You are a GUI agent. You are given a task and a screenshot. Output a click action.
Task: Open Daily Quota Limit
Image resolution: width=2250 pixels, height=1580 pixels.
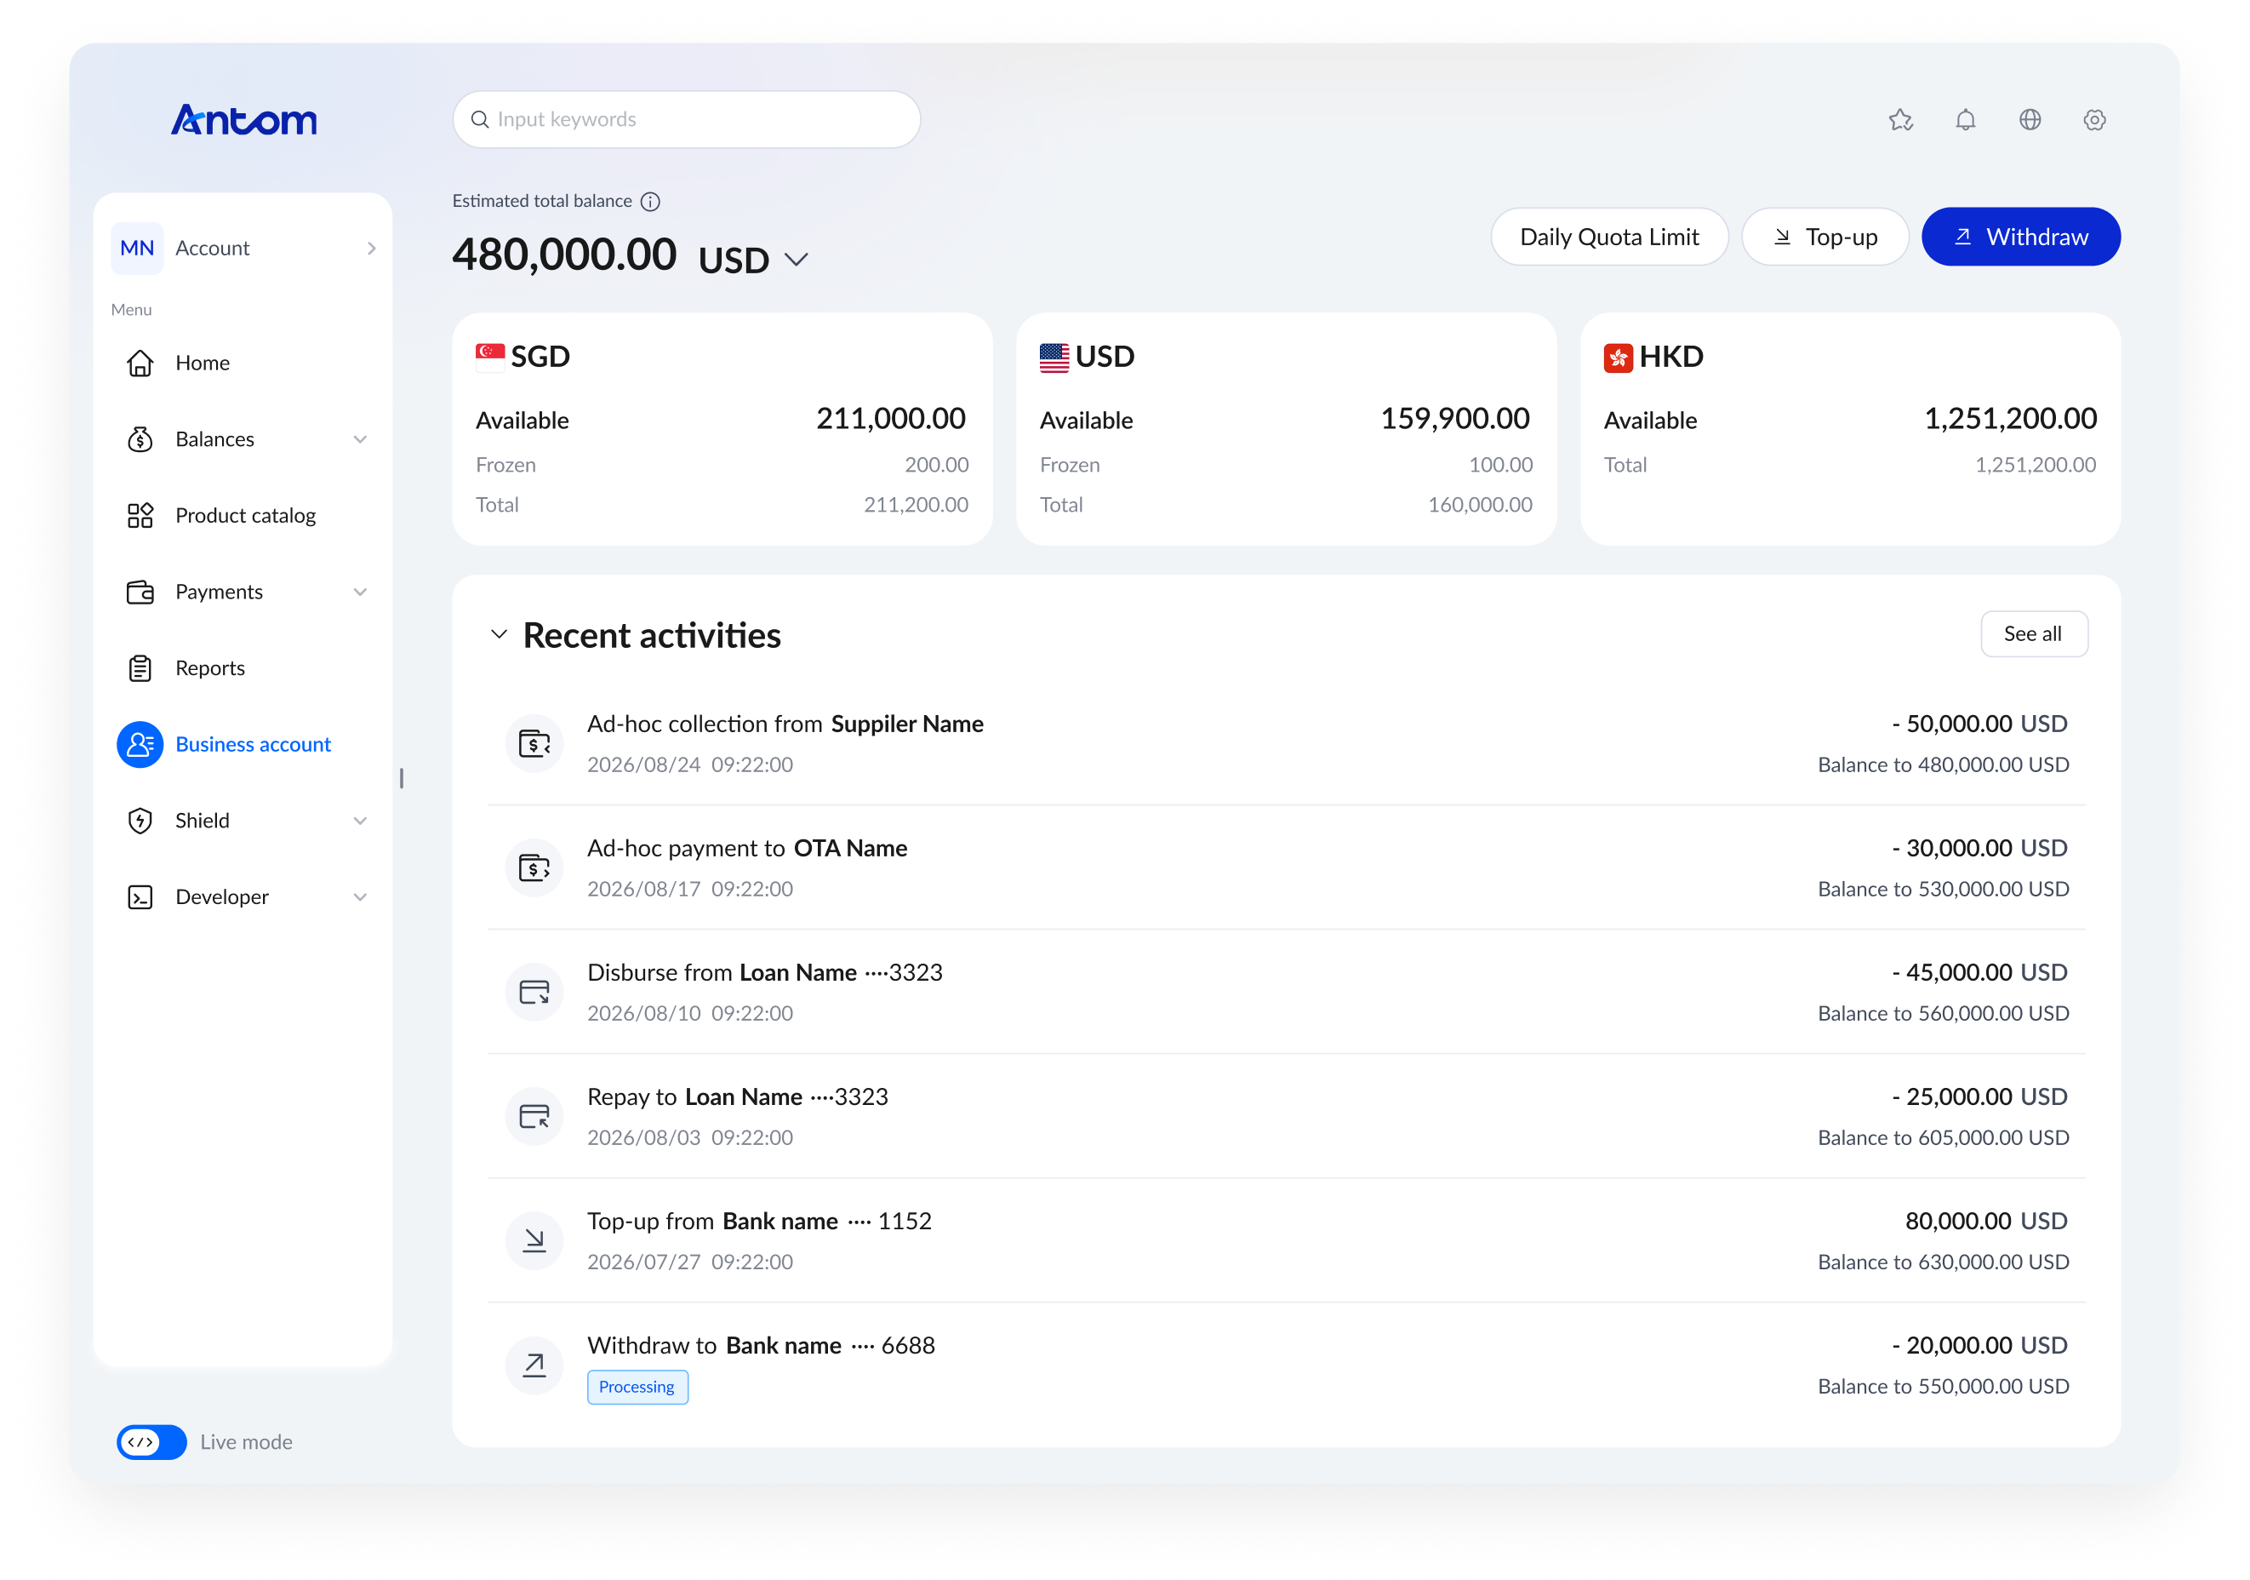click(1609, 236)
